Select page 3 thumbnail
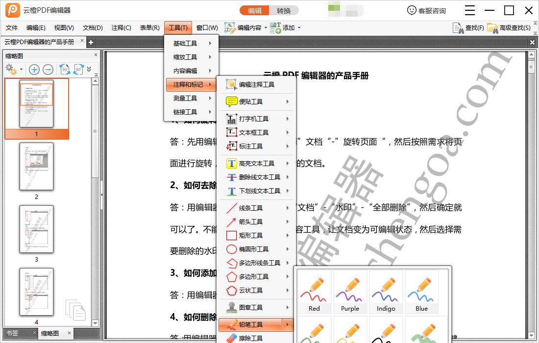Screen dimensions: 539x343 pyautogui.click(x=36, y=229)
